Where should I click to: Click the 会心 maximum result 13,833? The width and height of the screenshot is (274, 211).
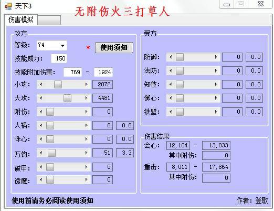[216, 145]
